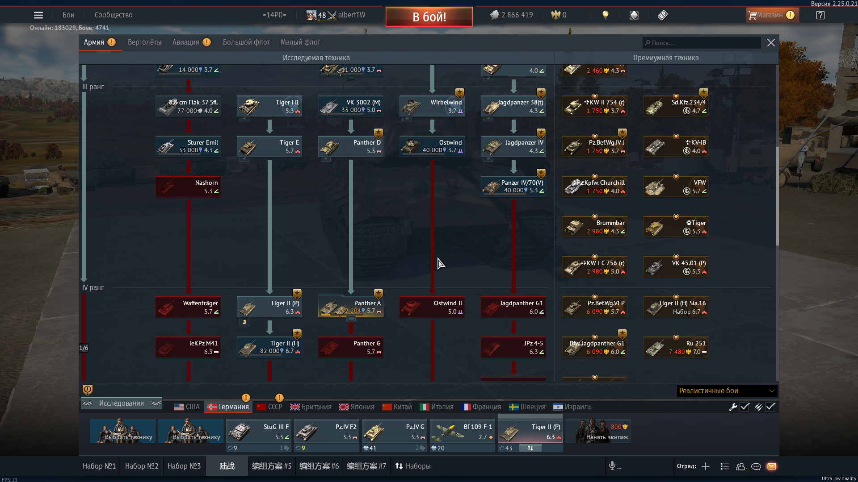
Task: Select the Wirbelwind vehicle
Action: (432, 106)
